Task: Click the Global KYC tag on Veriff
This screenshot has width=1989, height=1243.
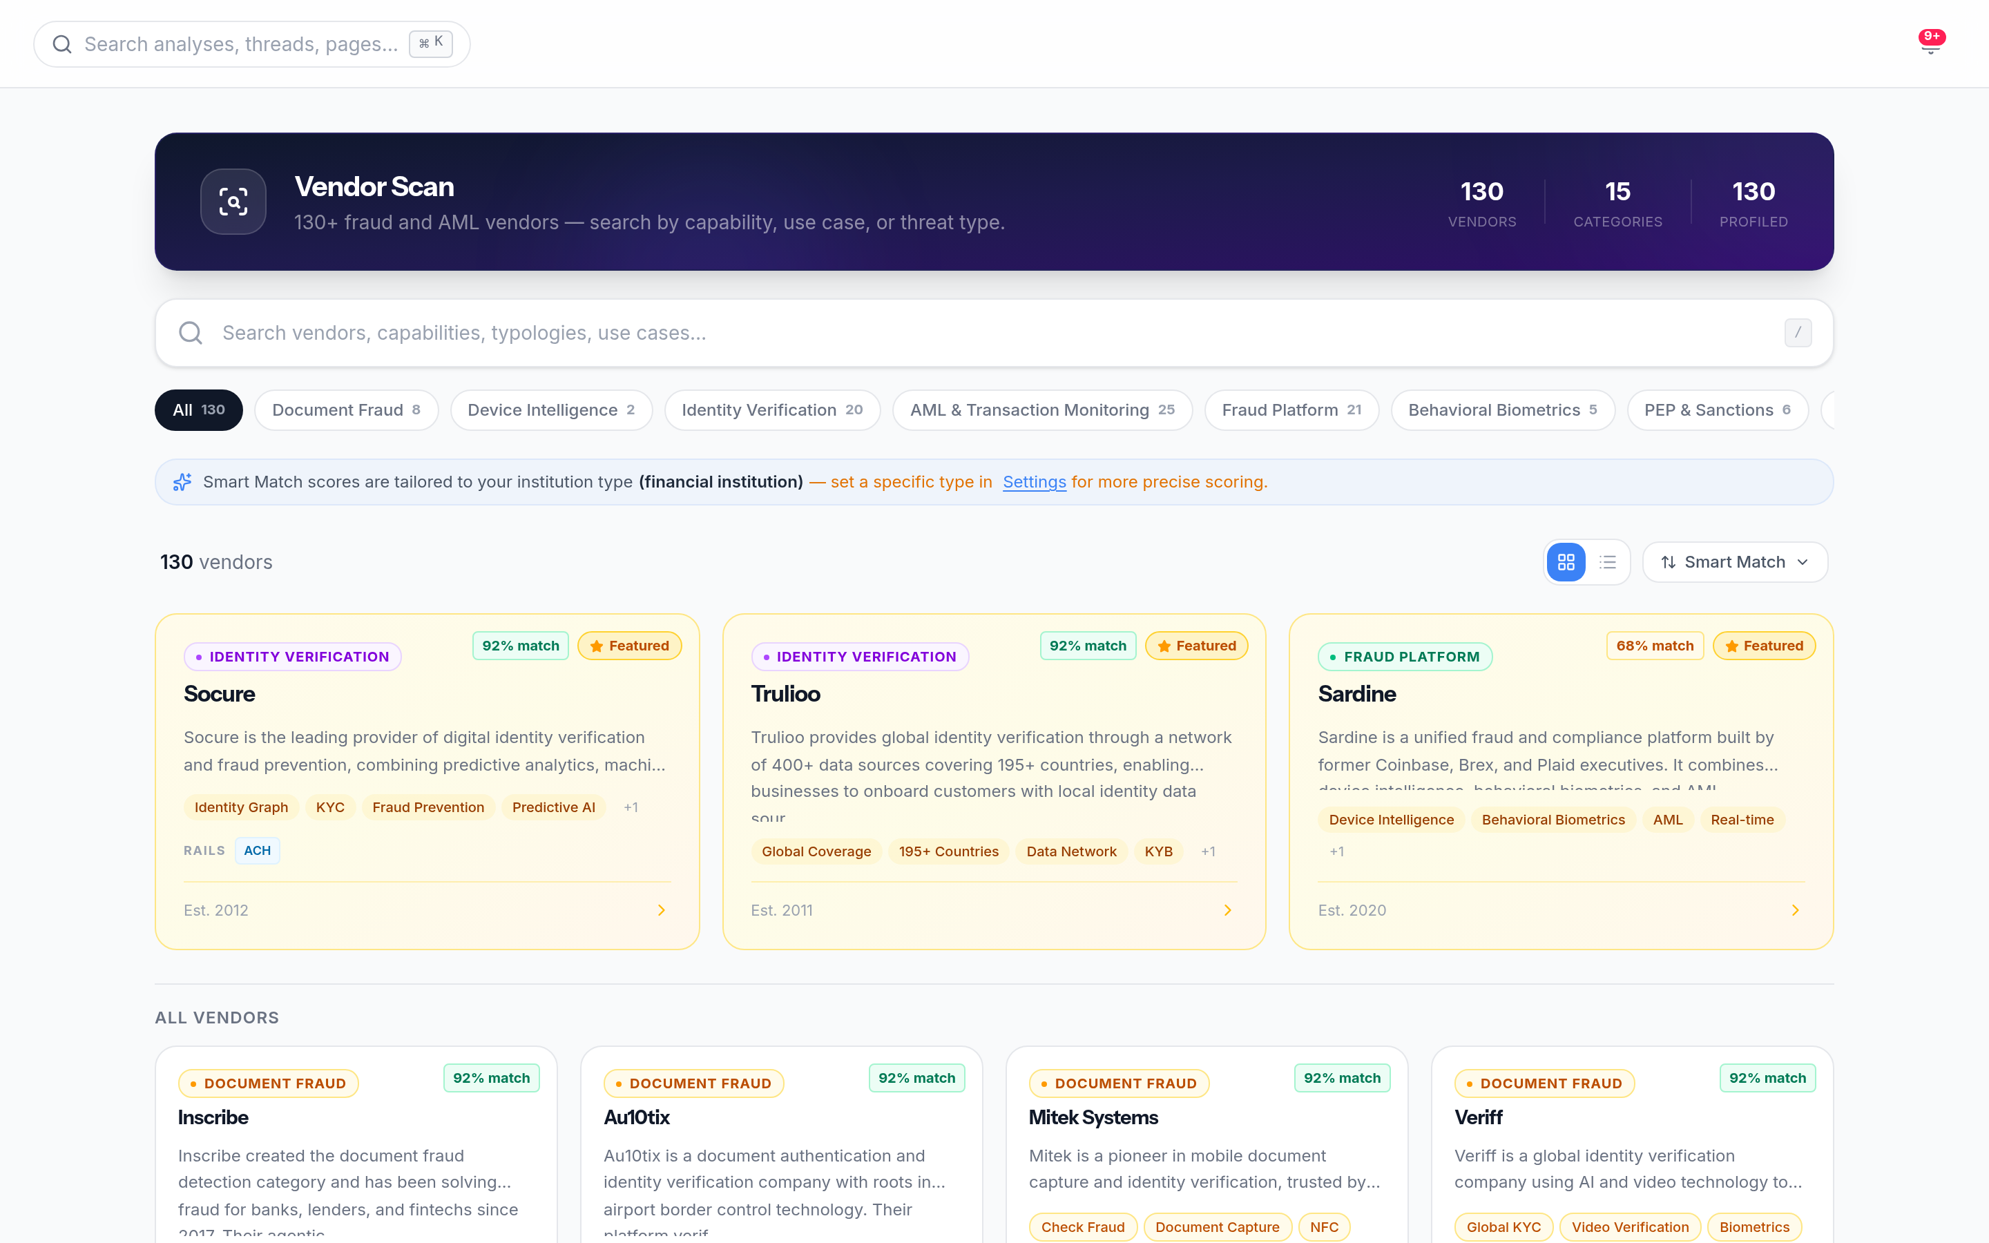Action: click(1503, 1227)
